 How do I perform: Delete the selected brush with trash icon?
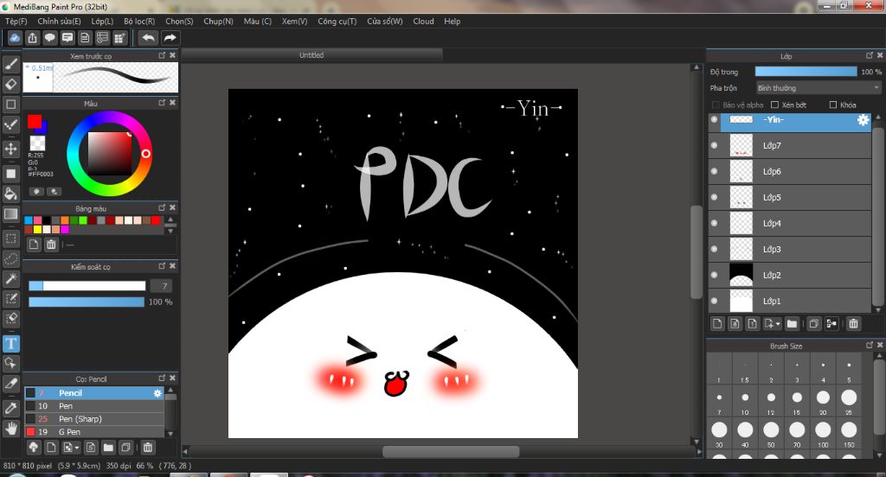pos(147,448)
